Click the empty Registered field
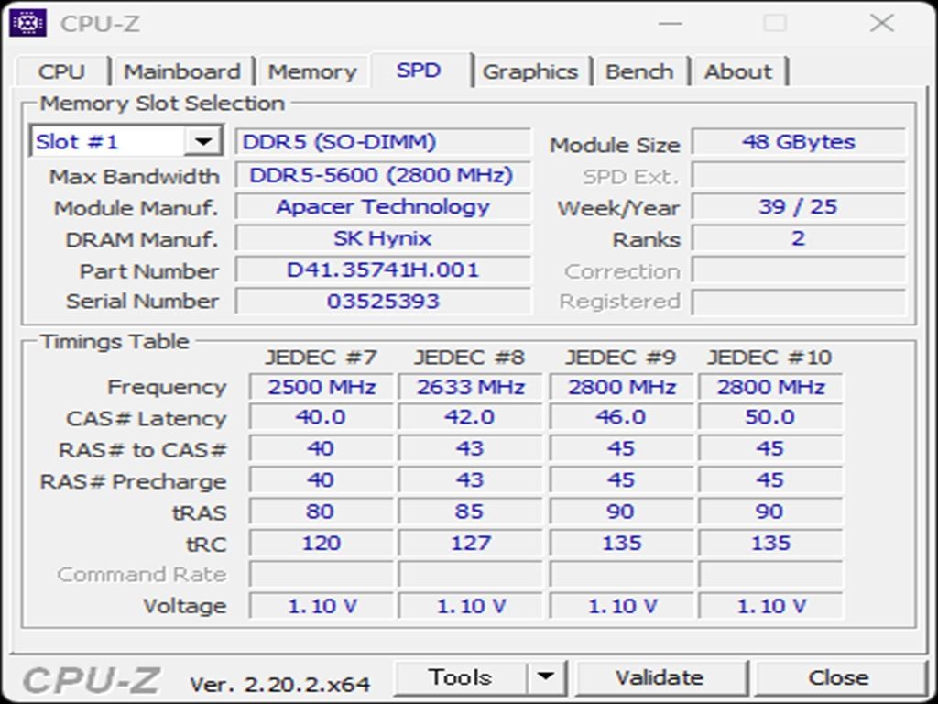 799,301
